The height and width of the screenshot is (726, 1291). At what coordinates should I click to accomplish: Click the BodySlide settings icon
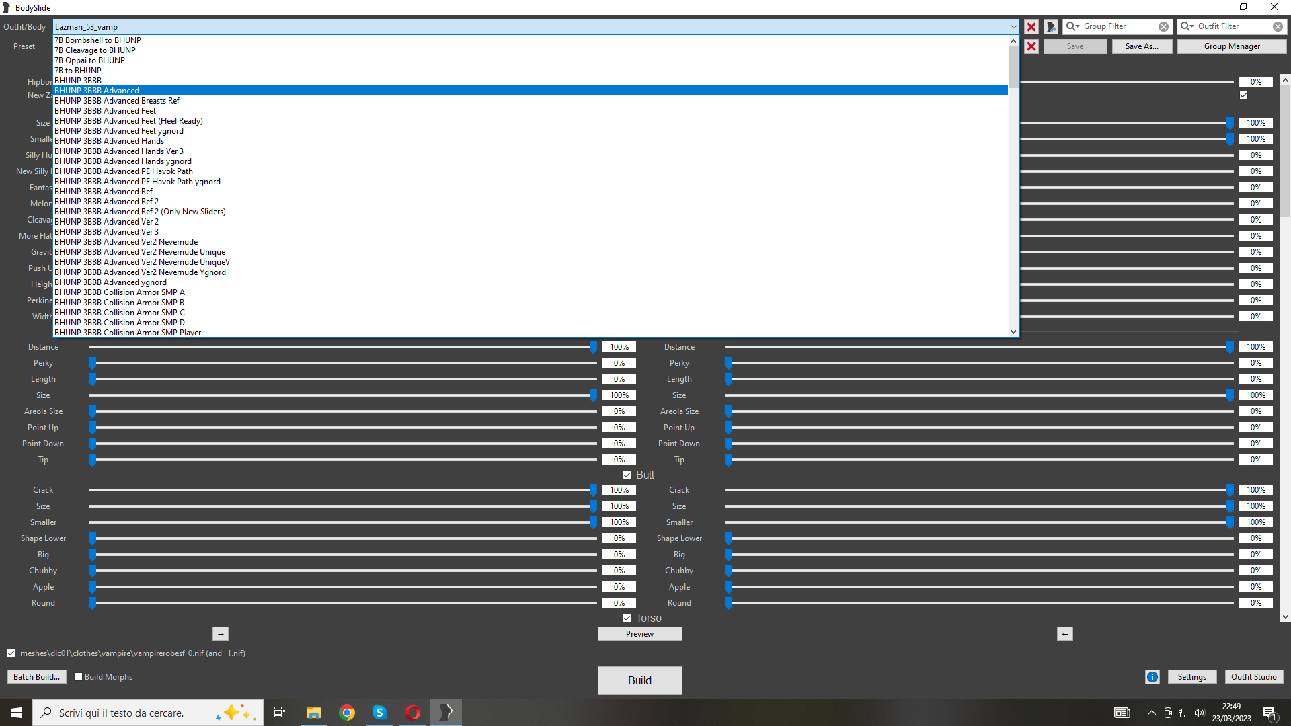1191,676
